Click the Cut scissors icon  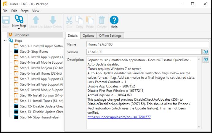[69, 20]
